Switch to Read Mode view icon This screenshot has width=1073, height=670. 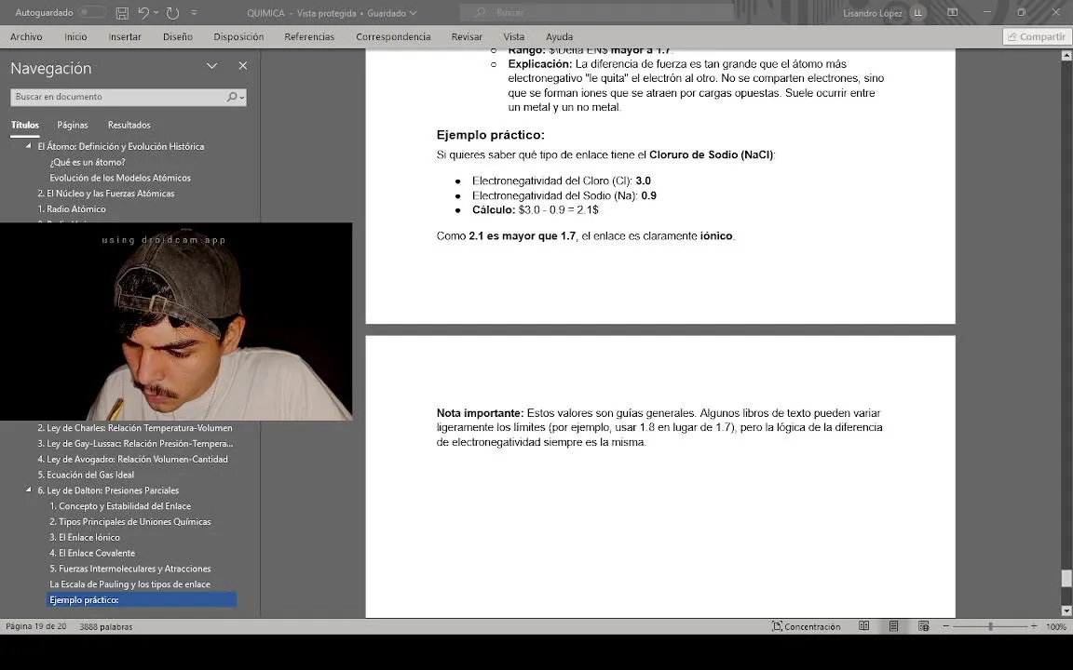click(x=864, y=626)
